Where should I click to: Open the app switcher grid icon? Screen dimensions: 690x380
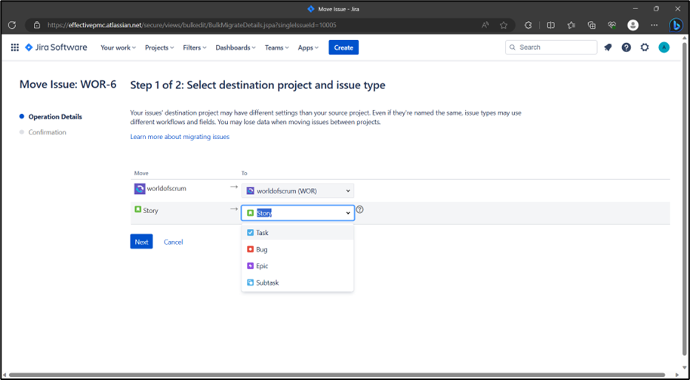[x=14, y=48]
